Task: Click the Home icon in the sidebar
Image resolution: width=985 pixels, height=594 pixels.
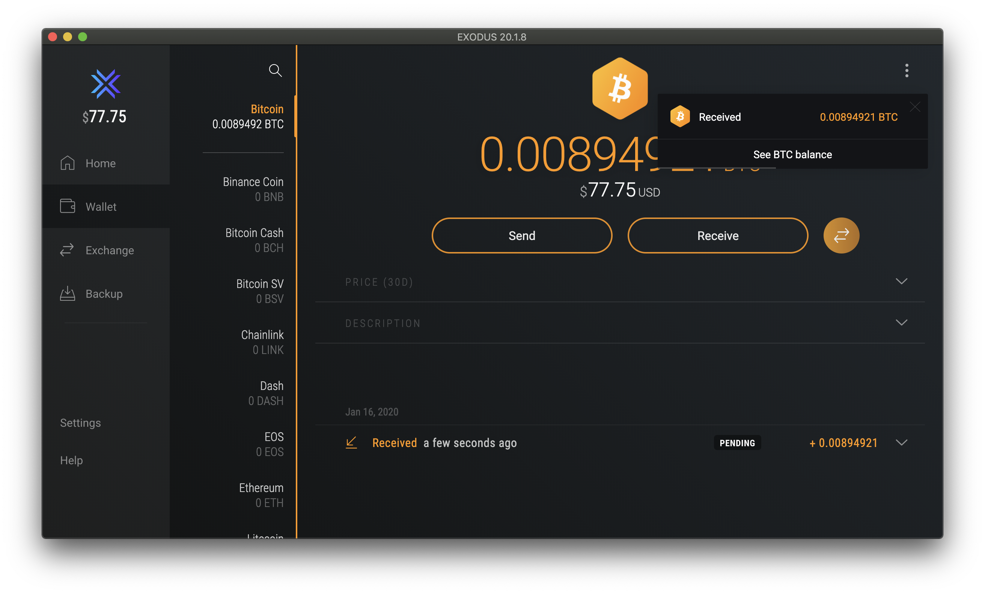Action: [68, 163]
